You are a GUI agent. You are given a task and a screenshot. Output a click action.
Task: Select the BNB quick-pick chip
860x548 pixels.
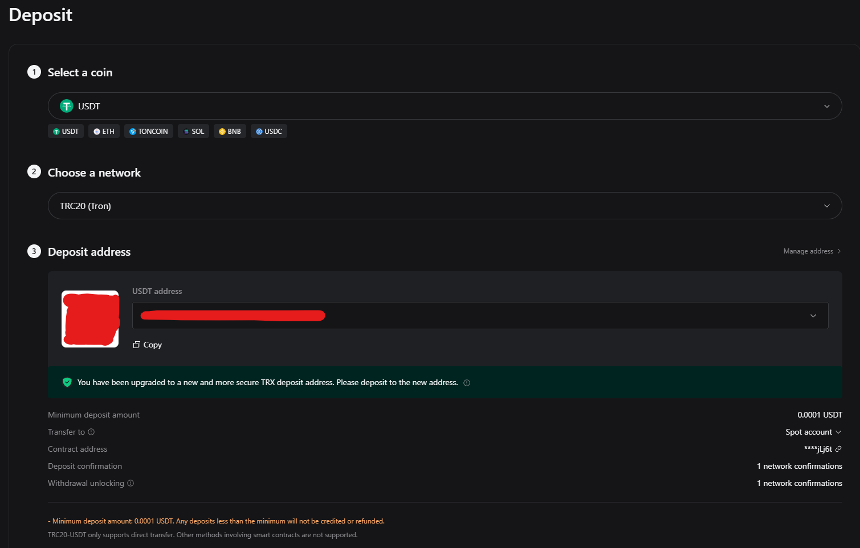[230, 131]
